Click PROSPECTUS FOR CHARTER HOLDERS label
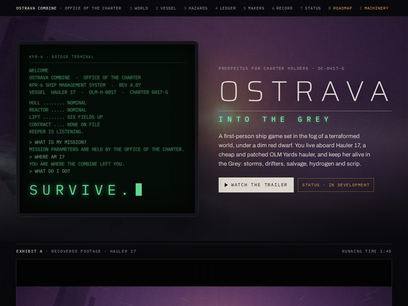This screenshot has width=408, height=306. coord(282,68)
